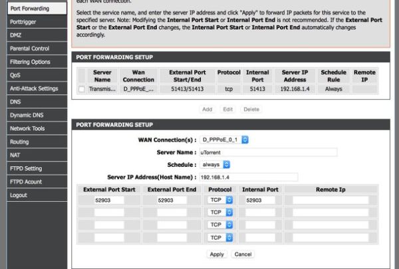The image size is (399, 269).
Task: Open the Porttrigger menu item
Action: (35, 21)
